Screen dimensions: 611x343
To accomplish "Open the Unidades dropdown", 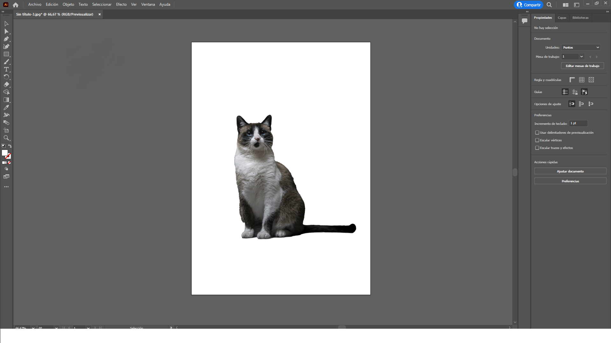I will pos(581,47).
